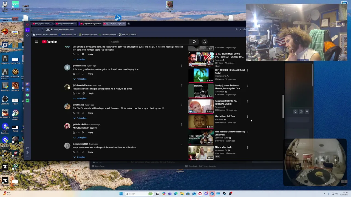351x197 pixels.
Task: Expand the 8 replies thread
Action: [79, 157]
